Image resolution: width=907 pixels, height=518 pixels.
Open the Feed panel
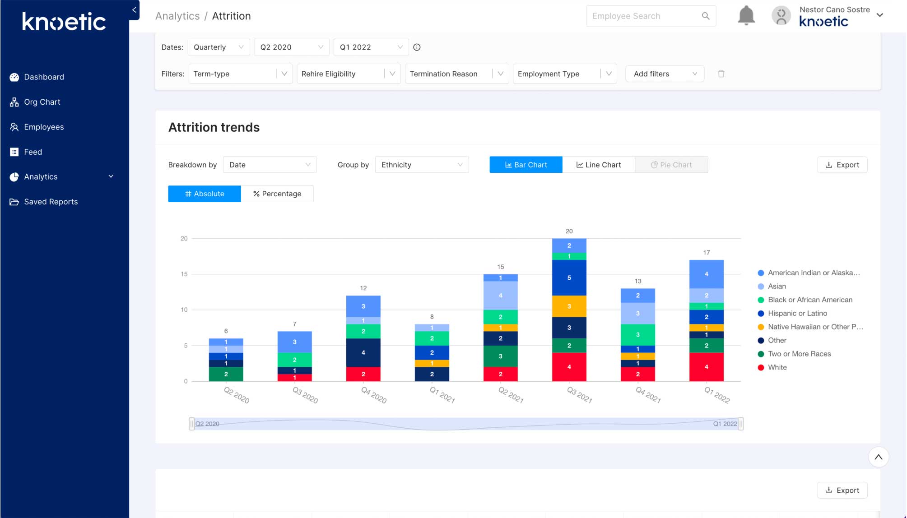pos(33,152)
